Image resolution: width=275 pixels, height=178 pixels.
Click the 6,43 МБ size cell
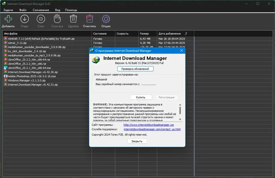pyautogui.click(x=145, y=39)
